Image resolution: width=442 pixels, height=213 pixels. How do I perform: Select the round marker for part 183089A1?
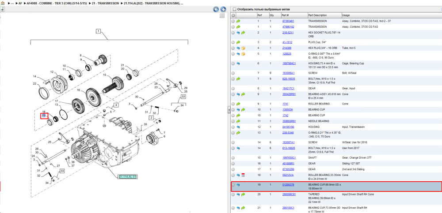click(x=233, y=73)
